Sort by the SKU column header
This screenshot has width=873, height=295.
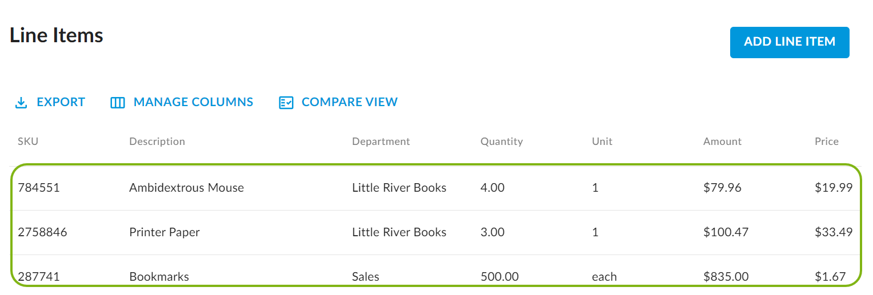(x=28, y=142)
